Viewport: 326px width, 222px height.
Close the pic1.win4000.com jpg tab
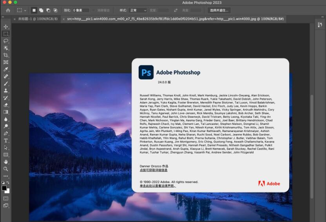(x=63, y=19)
